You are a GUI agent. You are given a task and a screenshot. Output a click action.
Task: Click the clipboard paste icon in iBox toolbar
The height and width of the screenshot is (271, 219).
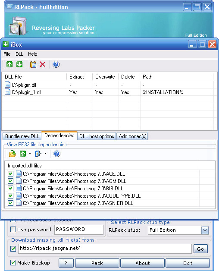click(x=33, y=64)
